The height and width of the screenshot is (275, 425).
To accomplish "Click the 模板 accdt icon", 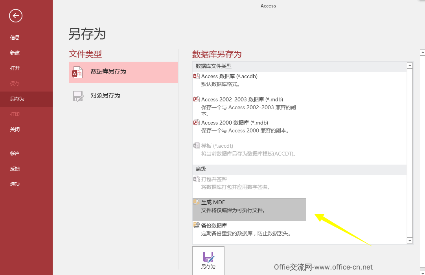I will pyautogui.click(x=196, y=145).
